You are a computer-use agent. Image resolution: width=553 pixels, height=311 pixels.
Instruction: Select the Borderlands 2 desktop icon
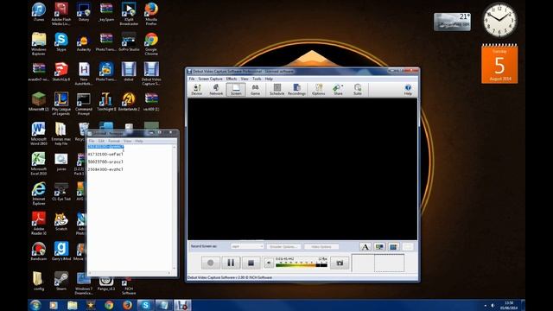[x=129, y=102]
